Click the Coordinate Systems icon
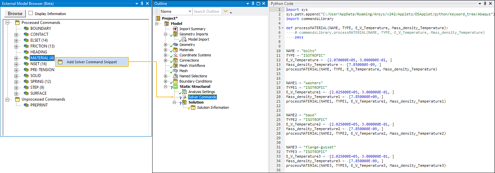Image resolution: width=495 pixels, height=173 pixels. [x=175, y=55]
